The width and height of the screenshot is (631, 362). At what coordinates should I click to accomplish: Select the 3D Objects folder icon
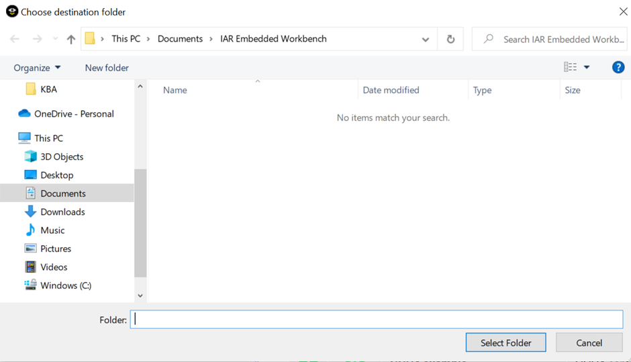pyautogui.click(x=30, y=156)
